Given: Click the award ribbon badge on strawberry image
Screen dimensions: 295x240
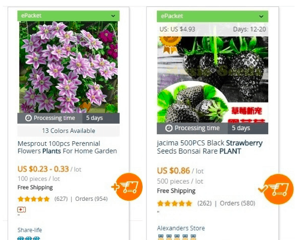Looking at the screenshot, I should [170, 44].
